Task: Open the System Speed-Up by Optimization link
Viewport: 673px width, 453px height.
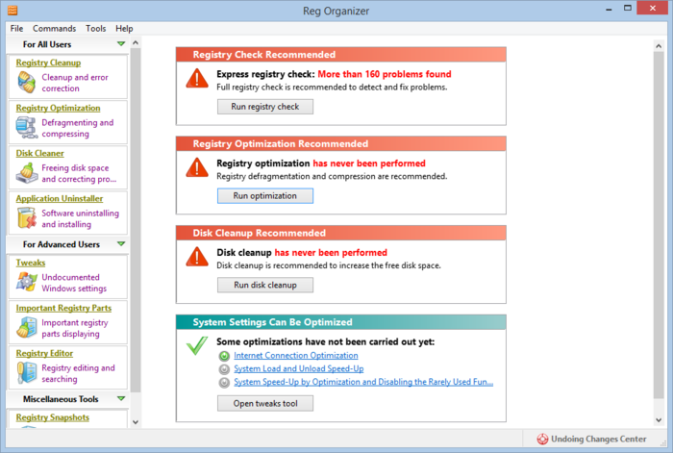Action: 363,382
